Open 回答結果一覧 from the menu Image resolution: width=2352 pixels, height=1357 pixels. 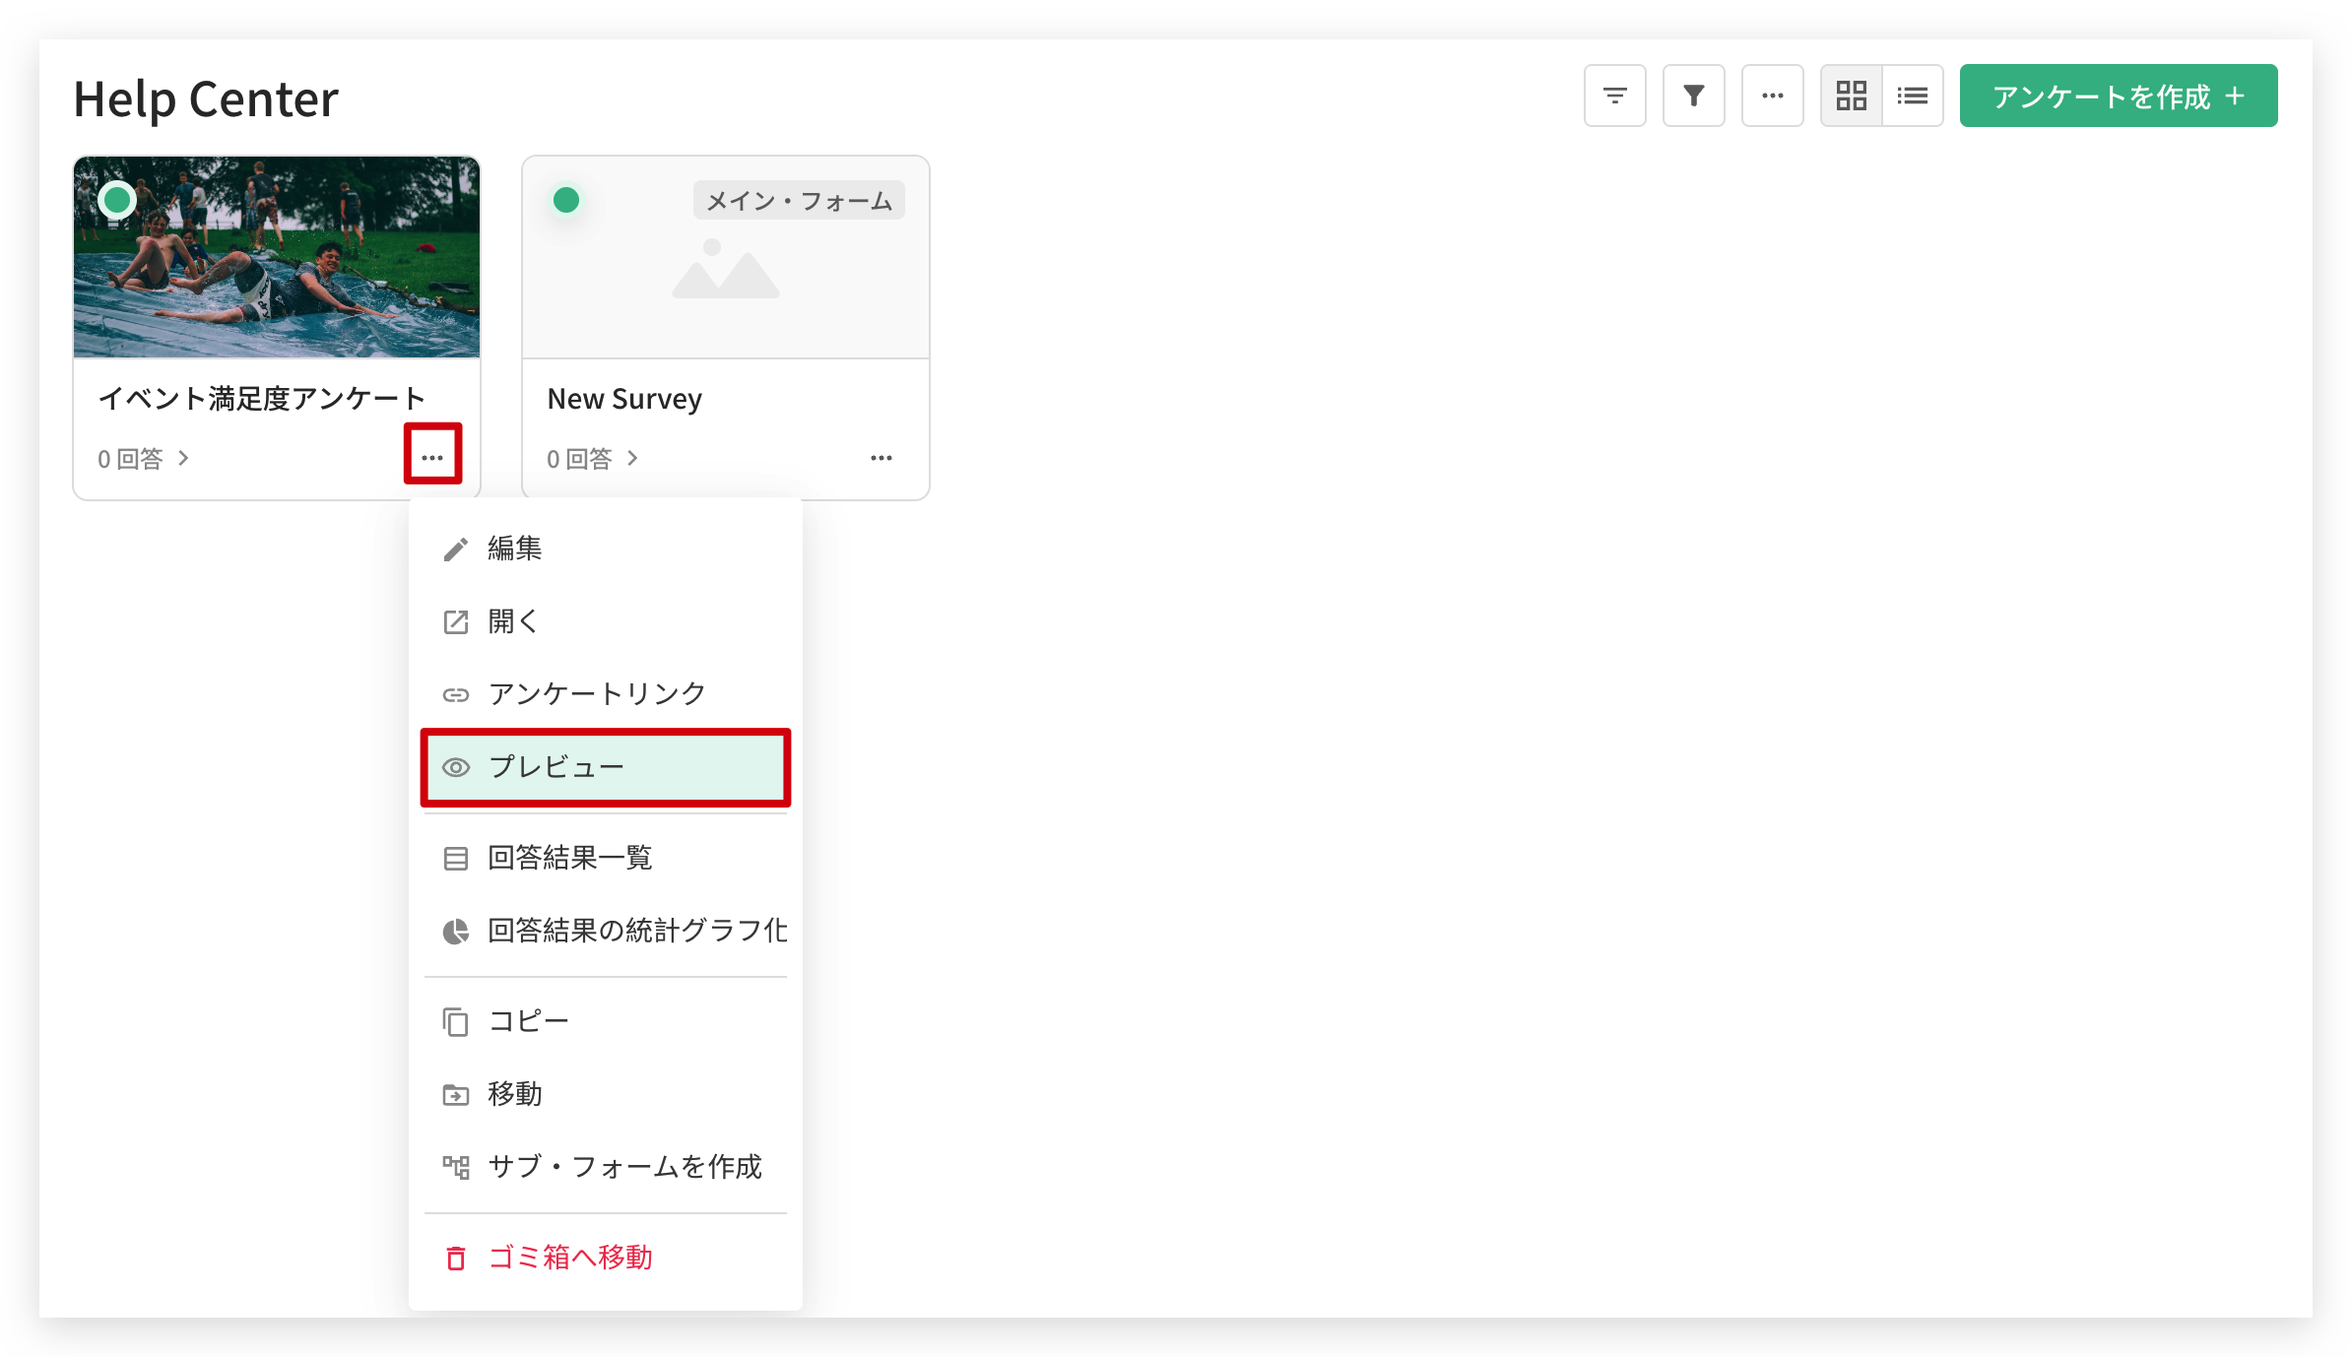coord(606,858)
